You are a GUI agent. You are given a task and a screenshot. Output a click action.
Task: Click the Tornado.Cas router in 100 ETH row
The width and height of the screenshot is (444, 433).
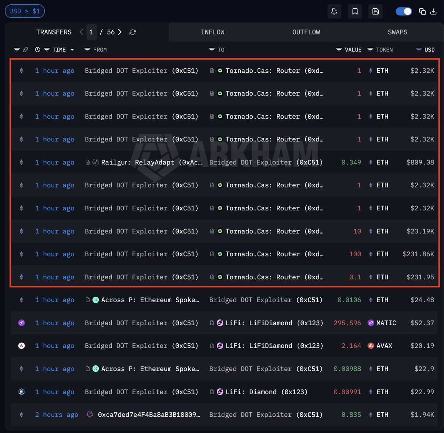pyautogui.click(x=274, y=254)
